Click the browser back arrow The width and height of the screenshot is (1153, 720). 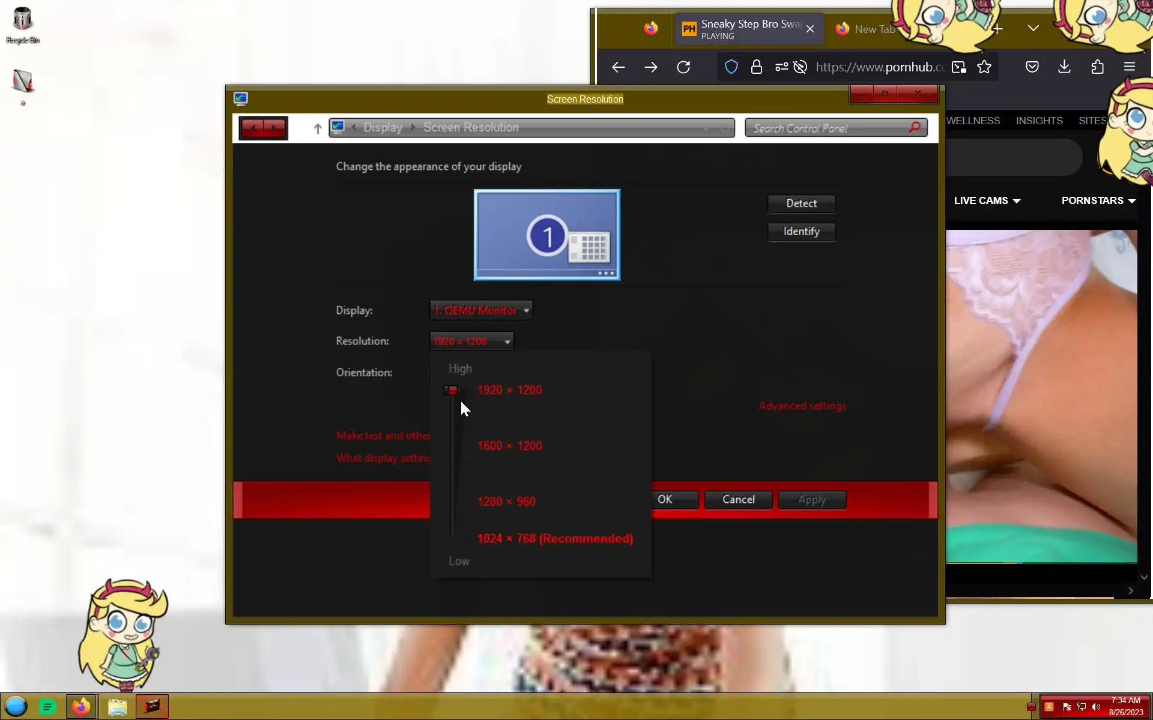(x=618, y=67)
